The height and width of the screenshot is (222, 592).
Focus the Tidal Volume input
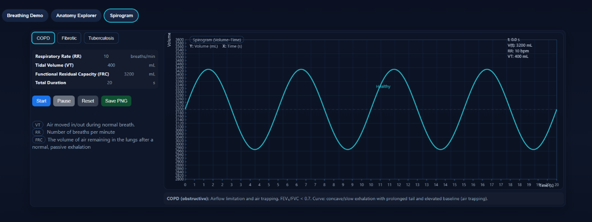(x=111, y=65)
